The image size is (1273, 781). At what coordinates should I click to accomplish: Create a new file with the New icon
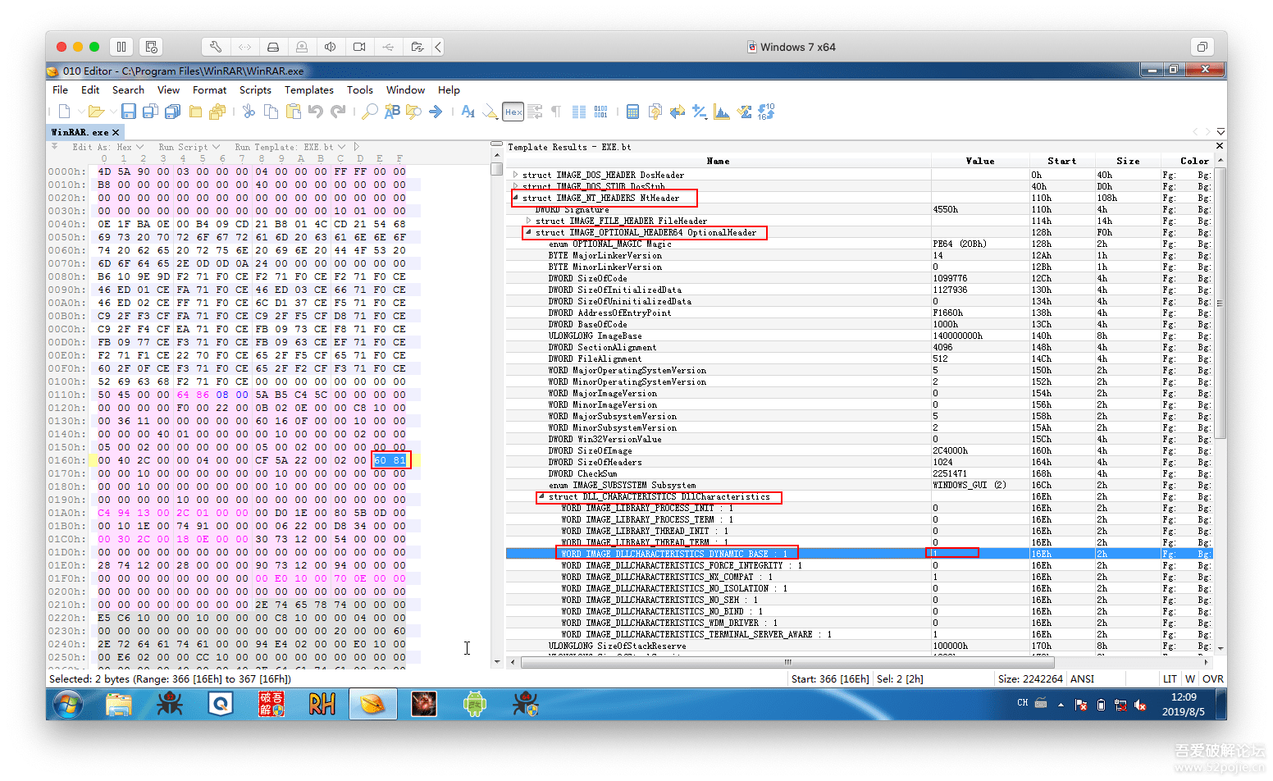(64, 112)
